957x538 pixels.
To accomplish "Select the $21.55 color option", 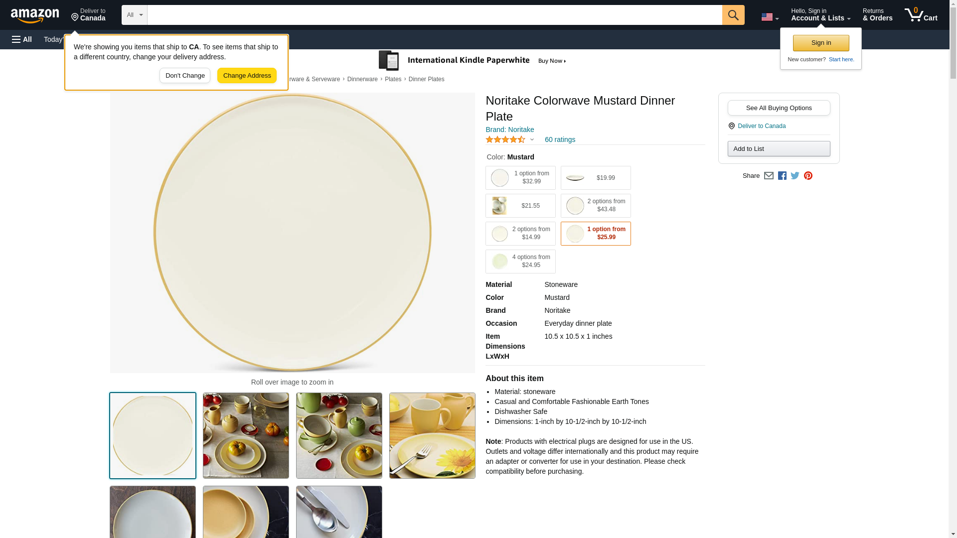I will (520, 206).
